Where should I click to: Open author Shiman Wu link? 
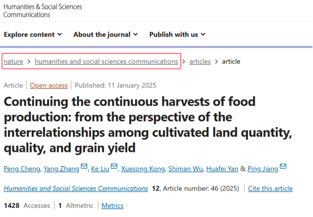point(185,169)
